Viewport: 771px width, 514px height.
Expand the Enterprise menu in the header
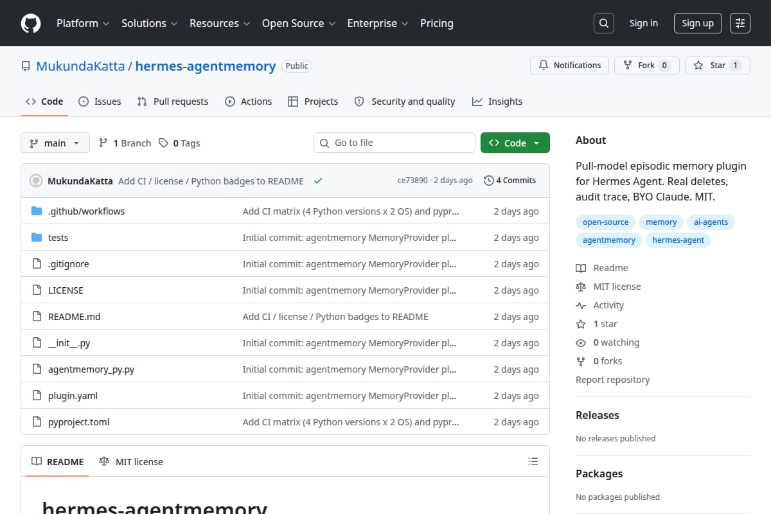coord(378,23)
